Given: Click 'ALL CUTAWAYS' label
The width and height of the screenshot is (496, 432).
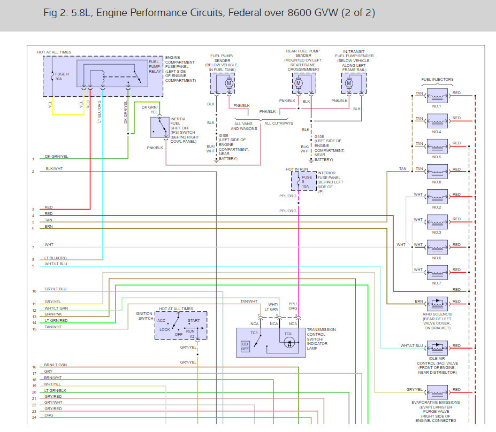Looking at the screenshot, I should pyautogui.click(x=279, y=124).
